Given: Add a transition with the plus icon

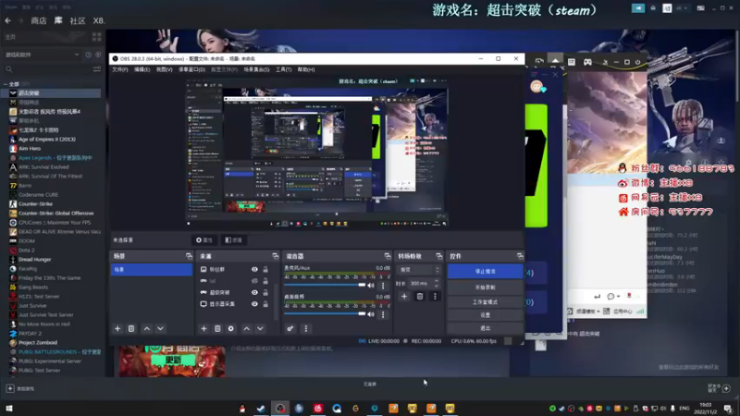Looking at the screenshot, I should [x=404, y=296].
